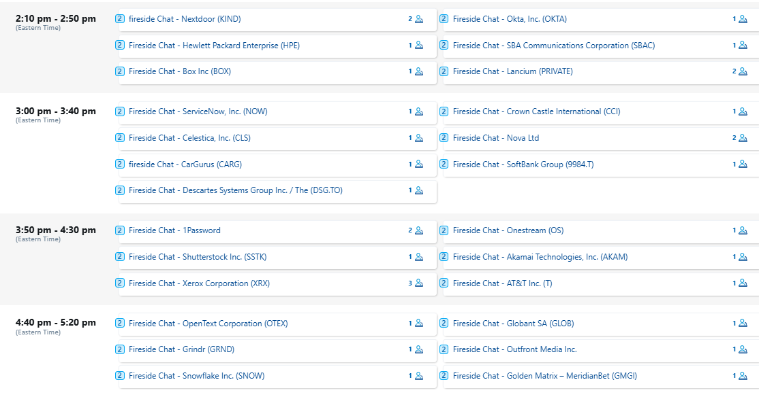Click the 3:50 pm - 4:30 pm time slot
Screen dimensions: 759x399
[56, 230]
